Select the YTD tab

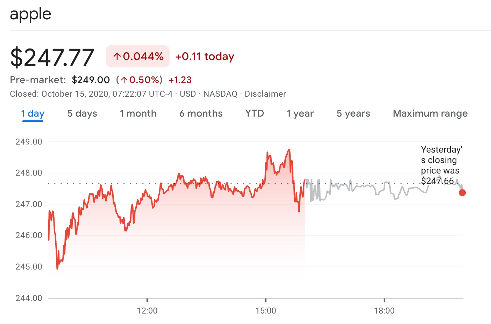click(255, 113)
